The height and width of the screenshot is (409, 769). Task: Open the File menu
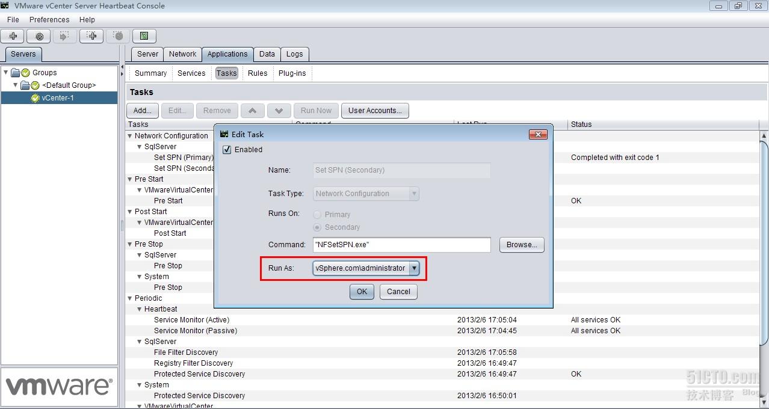click(x=13, y=20)
